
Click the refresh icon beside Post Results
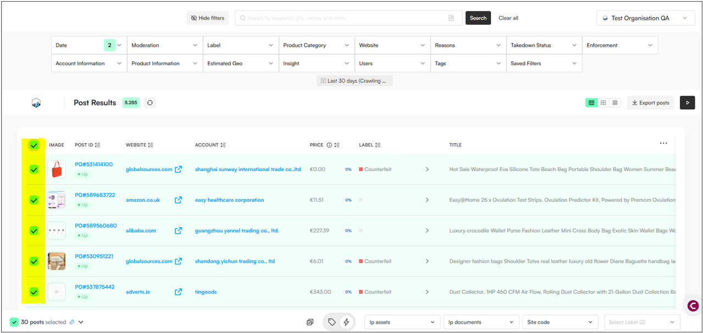[150, 103]
